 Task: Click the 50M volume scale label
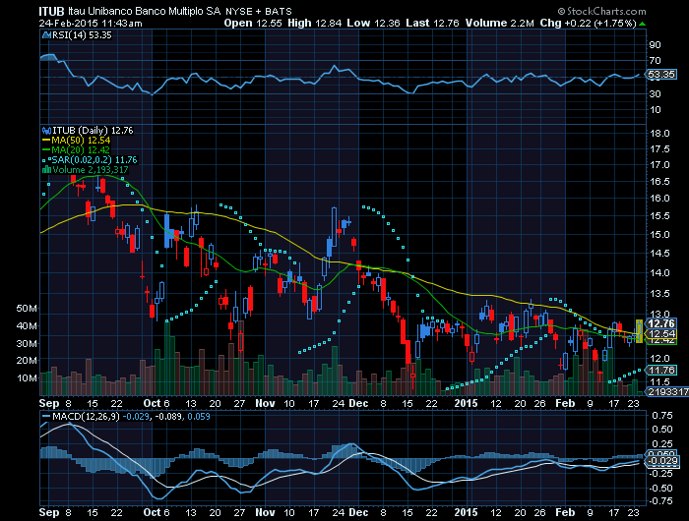(x=27, y=309)
